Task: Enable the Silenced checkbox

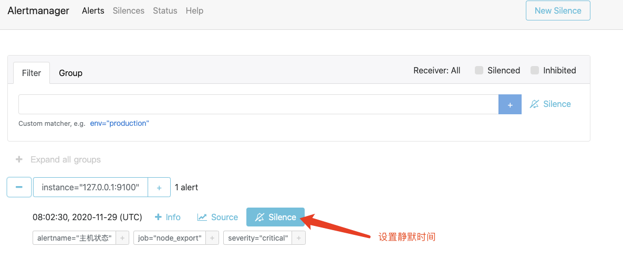Action: coord(479,70)
